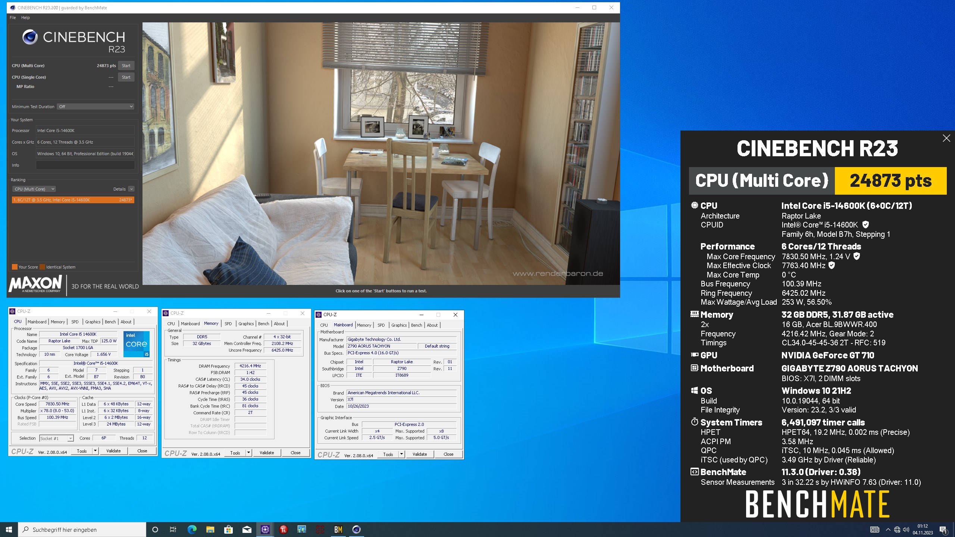Screen dimensions: 955x537
Task: Click Validate in CPU-Z Memory window
Action: pyautogui.click(x=267, y=453)
